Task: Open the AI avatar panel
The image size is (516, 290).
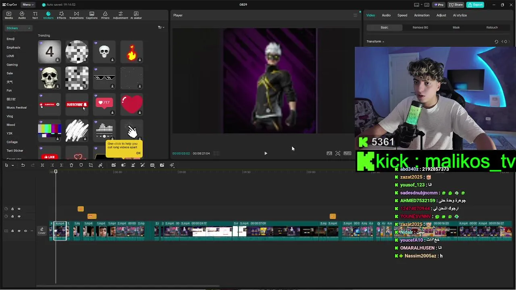Action: click(136, 15)
